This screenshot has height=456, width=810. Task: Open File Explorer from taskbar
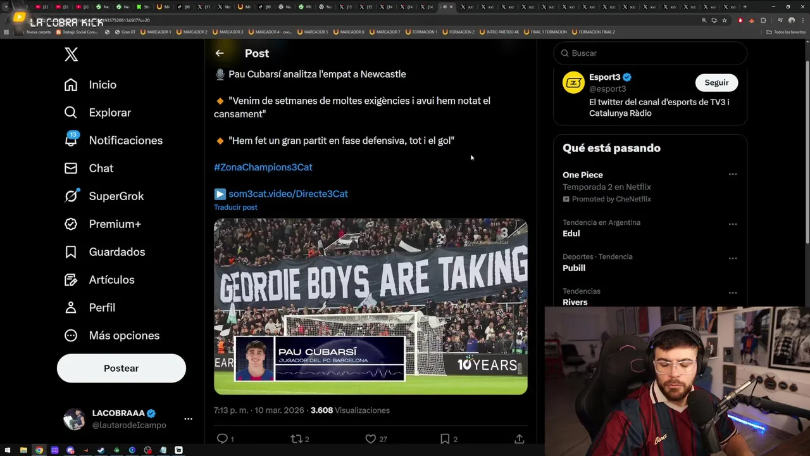tap(23, 450)
